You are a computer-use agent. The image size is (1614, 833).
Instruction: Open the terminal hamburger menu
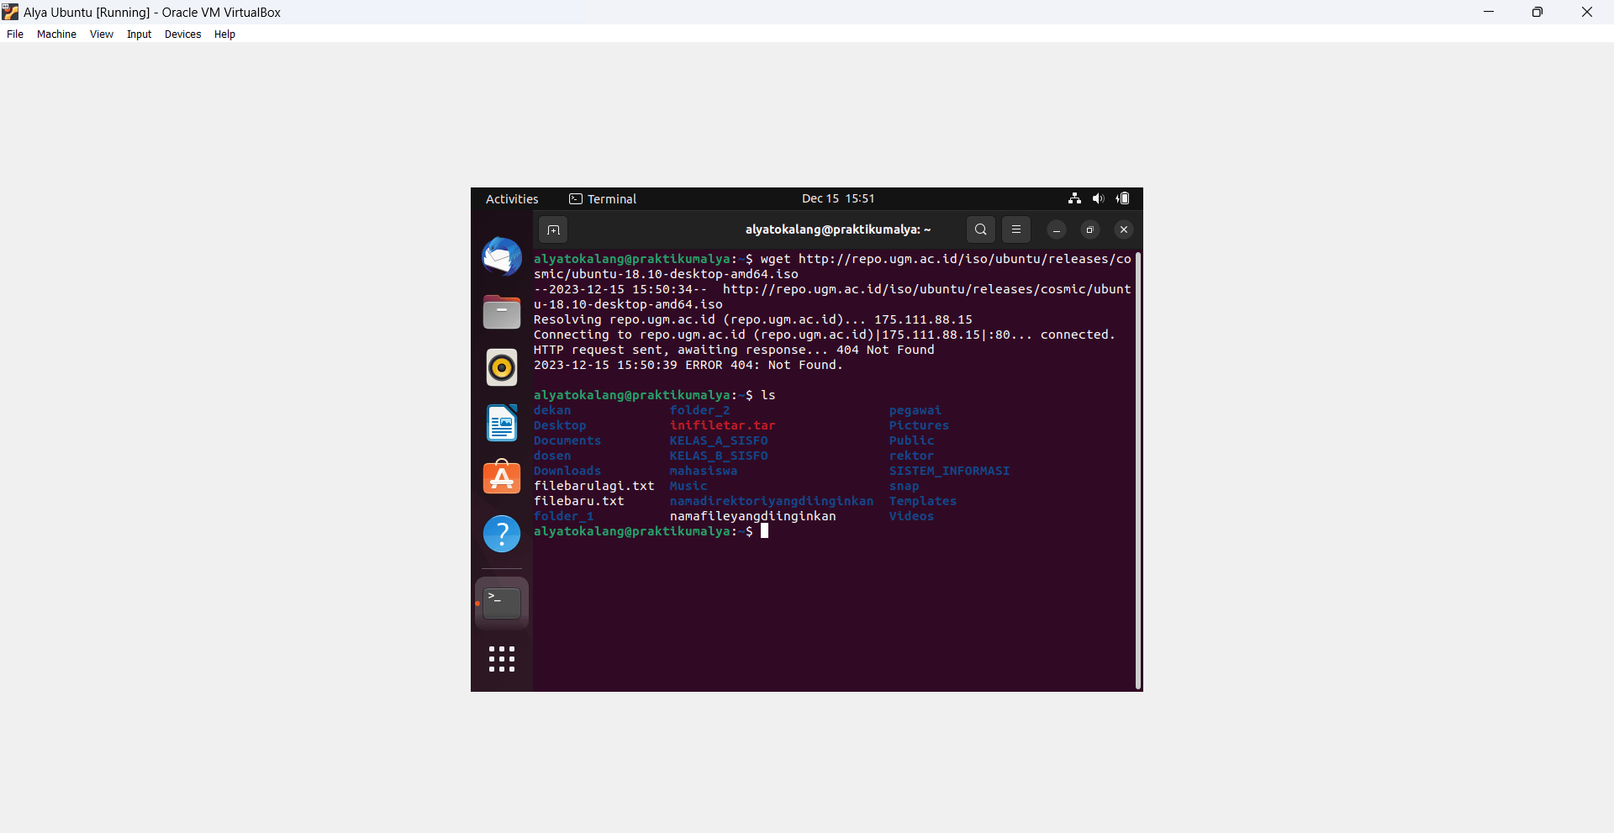(x=1016, y=229)
